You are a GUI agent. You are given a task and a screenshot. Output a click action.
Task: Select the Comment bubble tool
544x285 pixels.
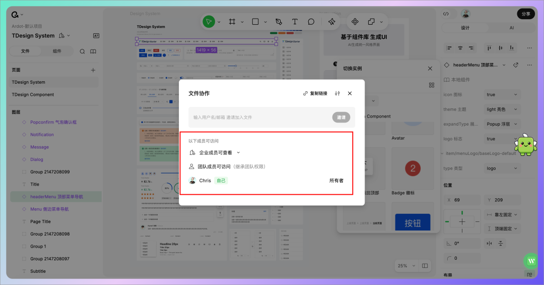click(x=311, y=22)
